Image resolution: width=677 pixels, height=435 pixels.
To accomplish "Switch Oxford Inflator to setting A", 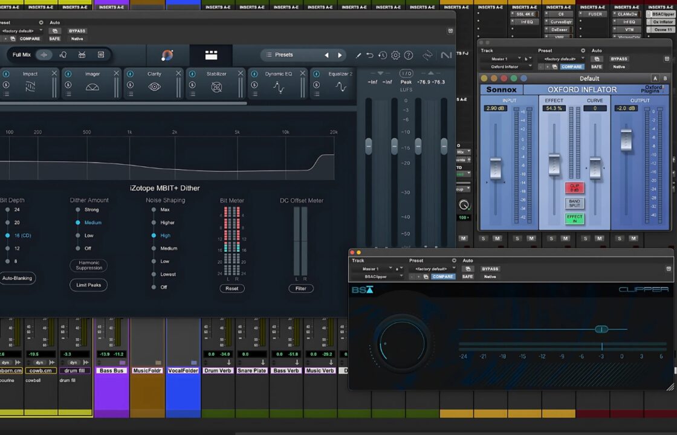I will click(655, 79).
